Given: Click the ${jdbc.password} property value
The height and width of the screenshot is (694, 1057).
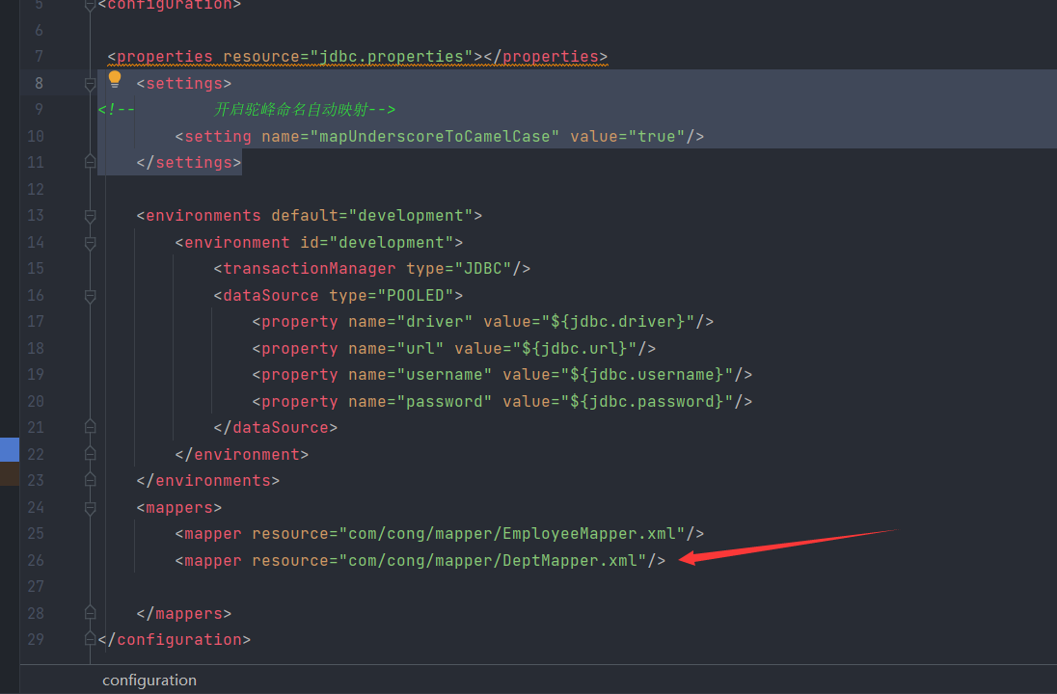Looking at the screenshot, I should 647,402.
